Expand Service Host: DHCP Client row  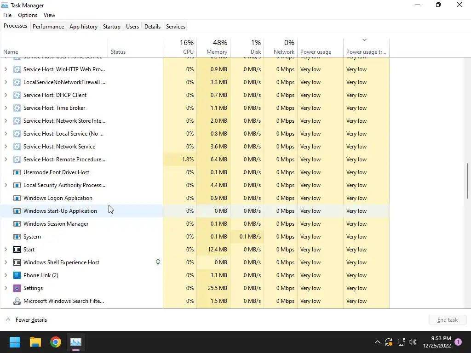(x=6, y=95)
